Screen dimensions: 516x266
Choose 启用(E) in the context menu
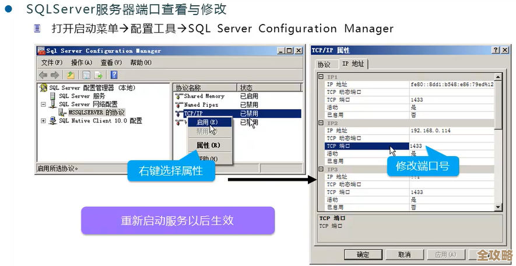tap(207, 123)
